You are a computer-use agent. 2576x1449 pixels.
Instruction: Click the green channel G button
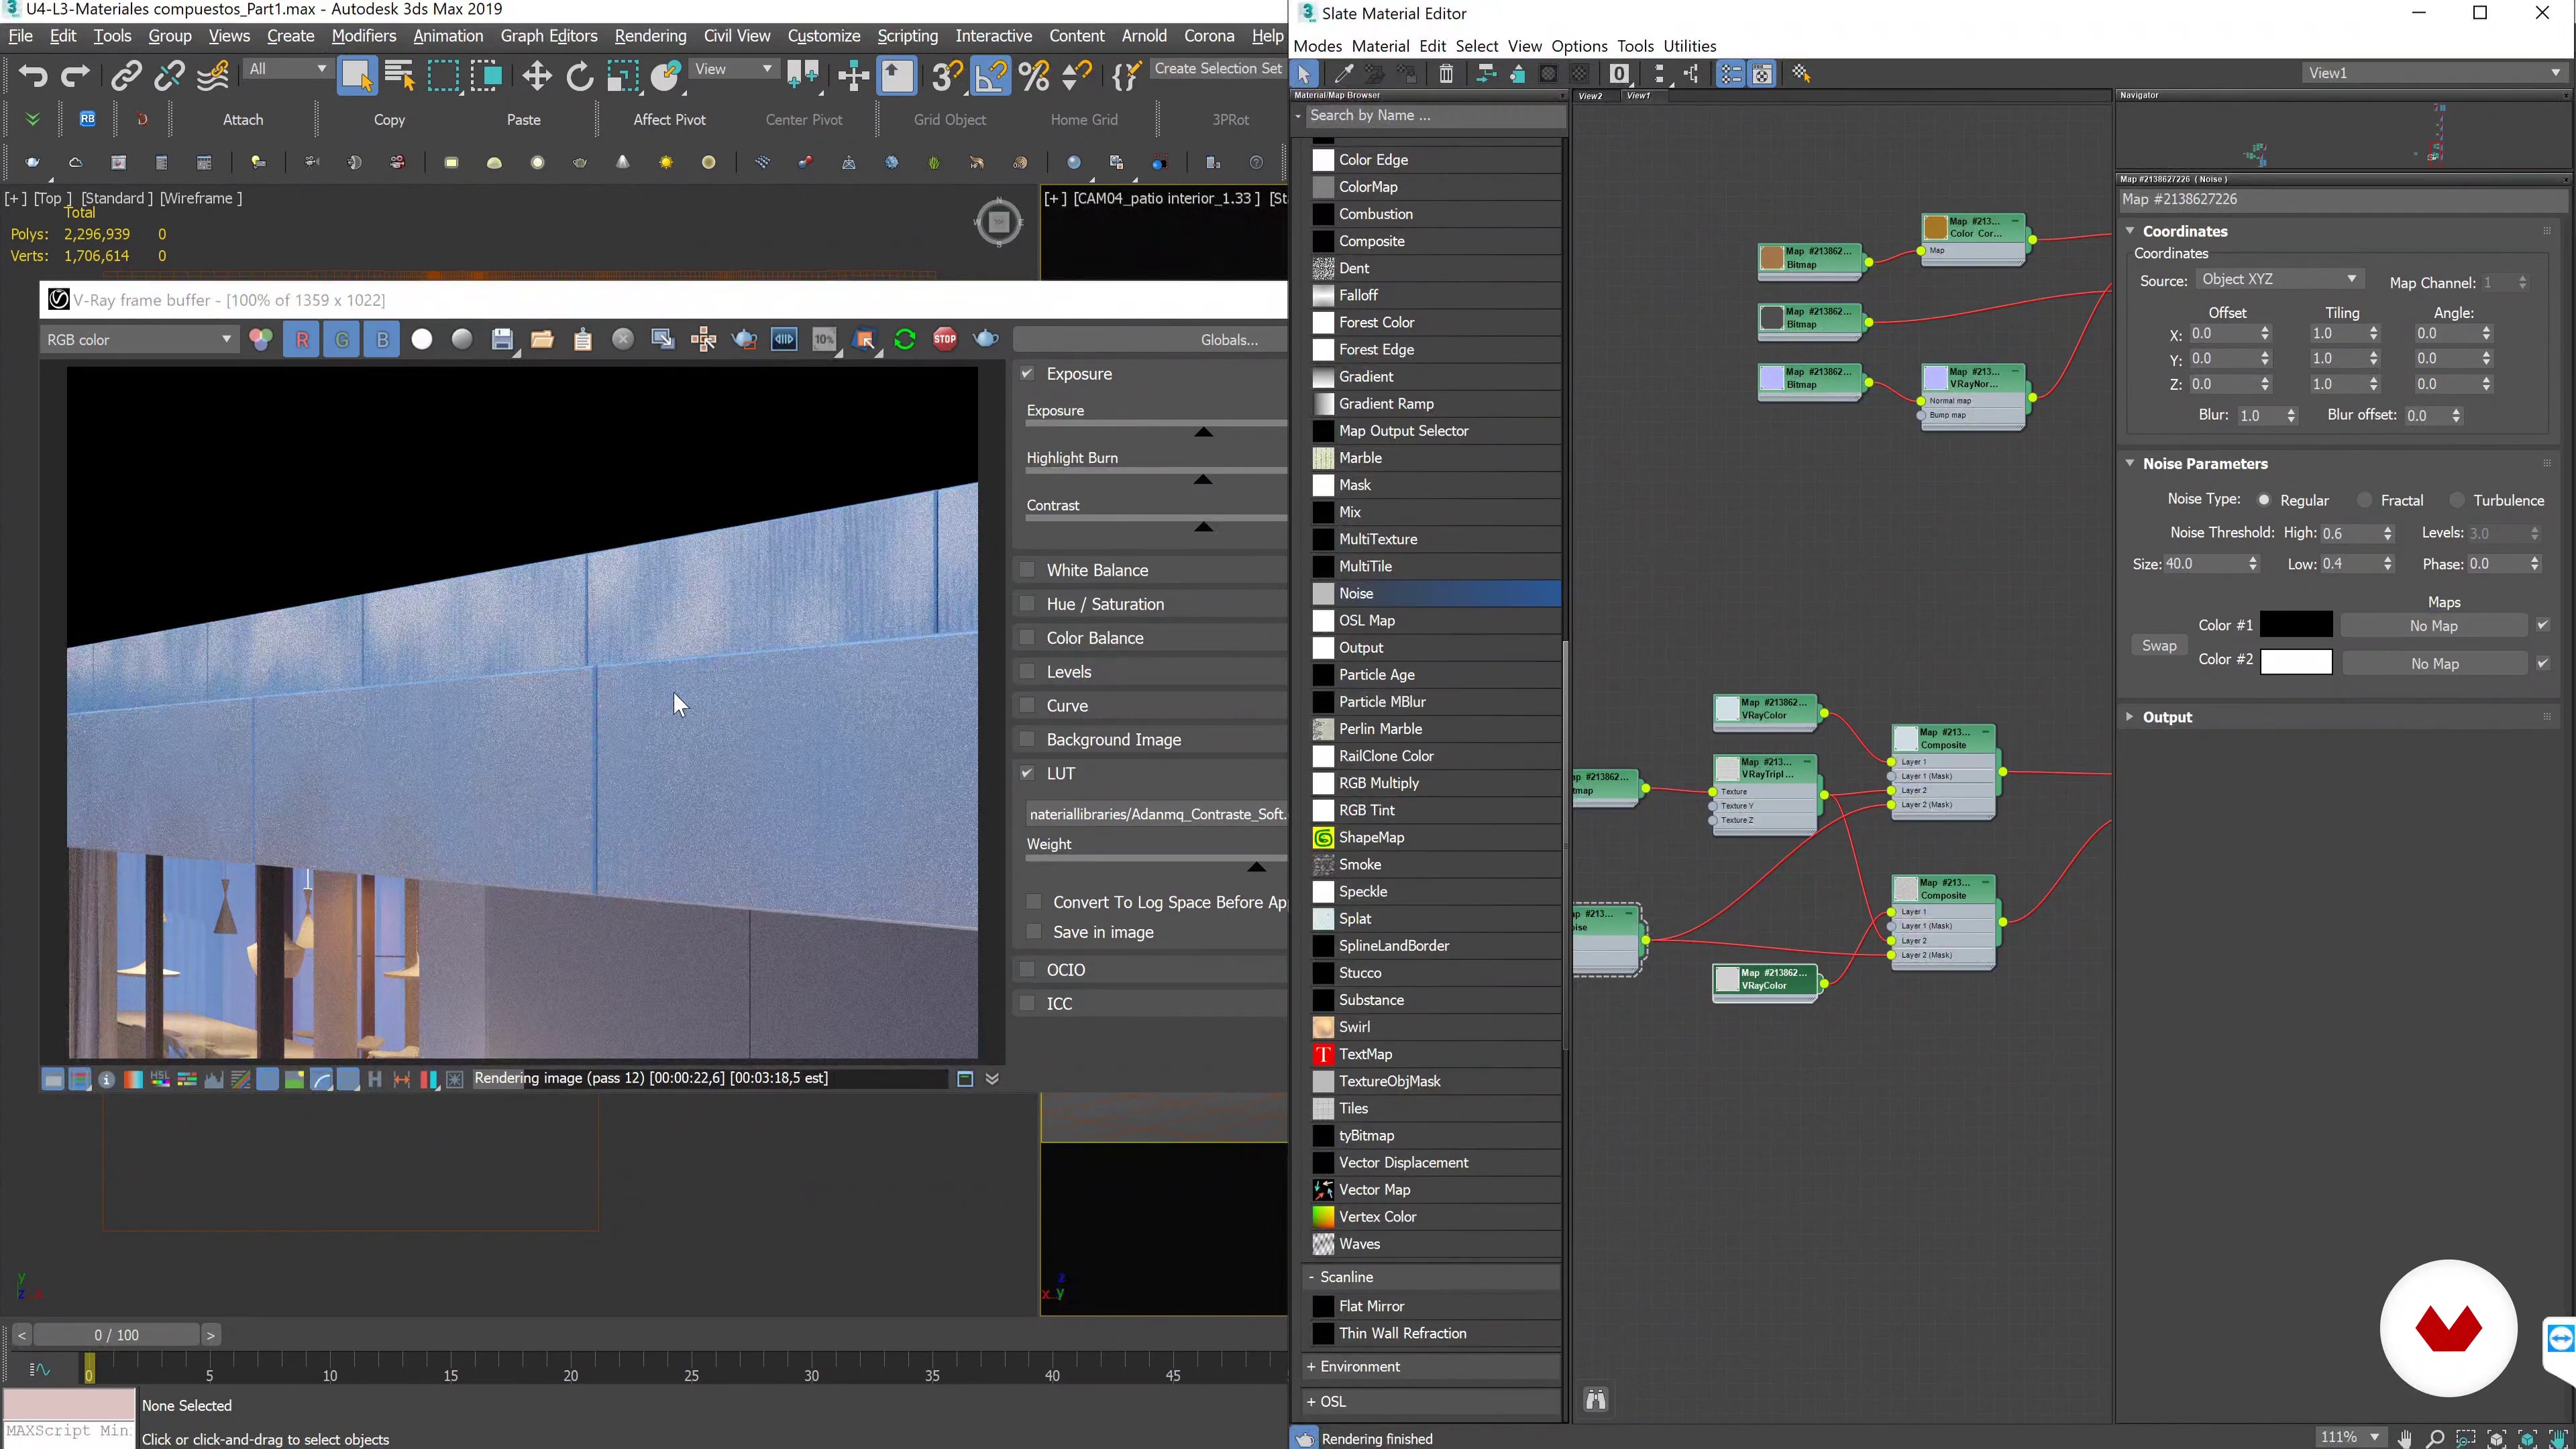[x=342, y=340]
